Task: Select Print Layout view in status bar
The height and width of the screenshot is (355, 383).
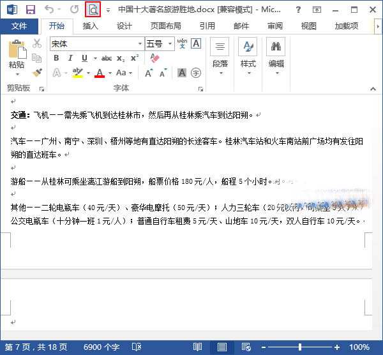Action: coord(222,347)
